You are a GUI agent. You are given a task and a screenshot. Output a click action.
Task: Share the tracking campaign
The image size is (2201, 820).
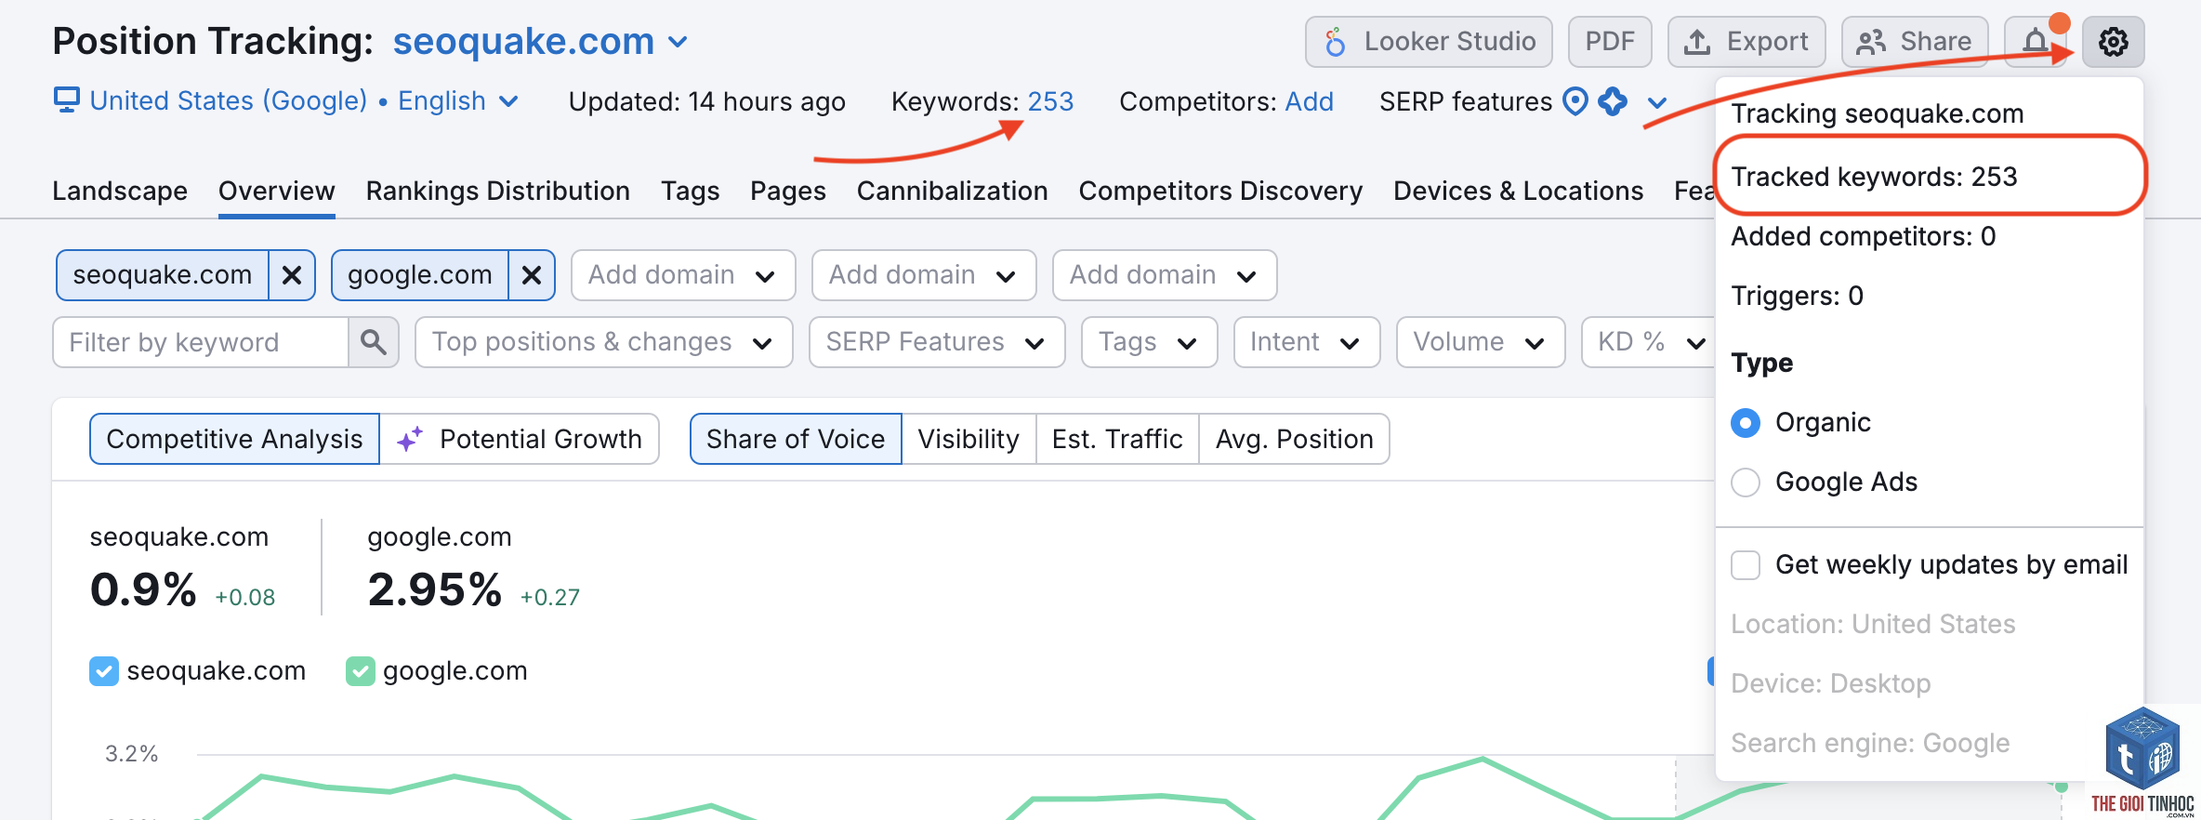1915,42
